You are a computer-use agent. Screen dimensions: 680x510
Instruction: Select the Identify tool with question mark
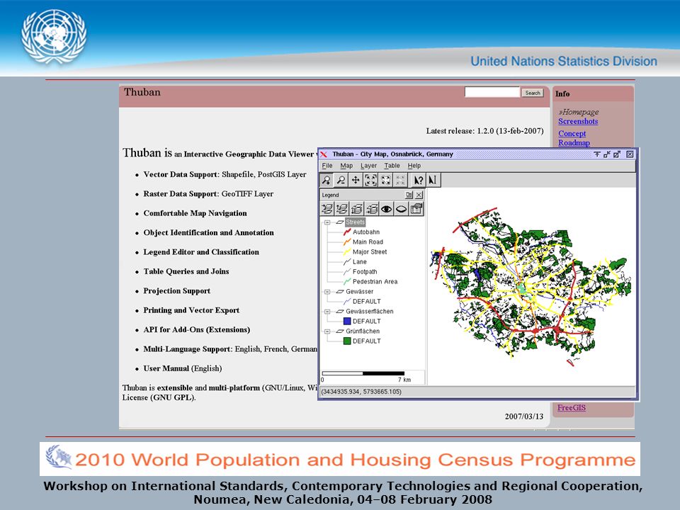tap(418, 180)
